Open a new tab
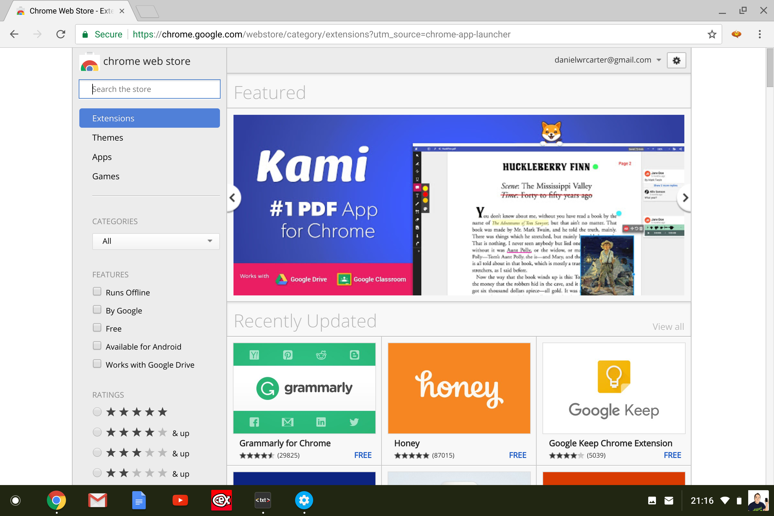The height and width of the screenshot is (516, 774). tap(147, 12)
